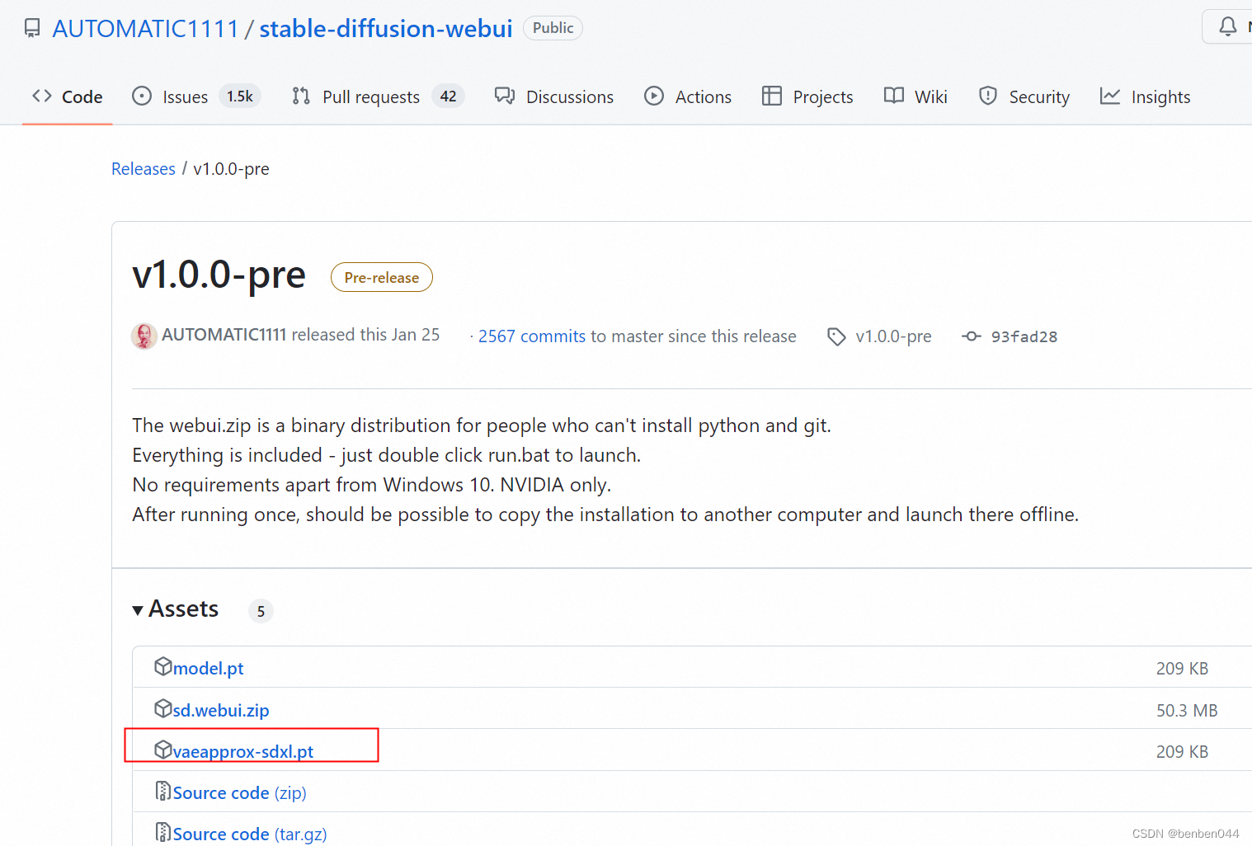Screen dimensions: 1252x846
Task: Click the Projects table icon
Action: coord(772,96)
